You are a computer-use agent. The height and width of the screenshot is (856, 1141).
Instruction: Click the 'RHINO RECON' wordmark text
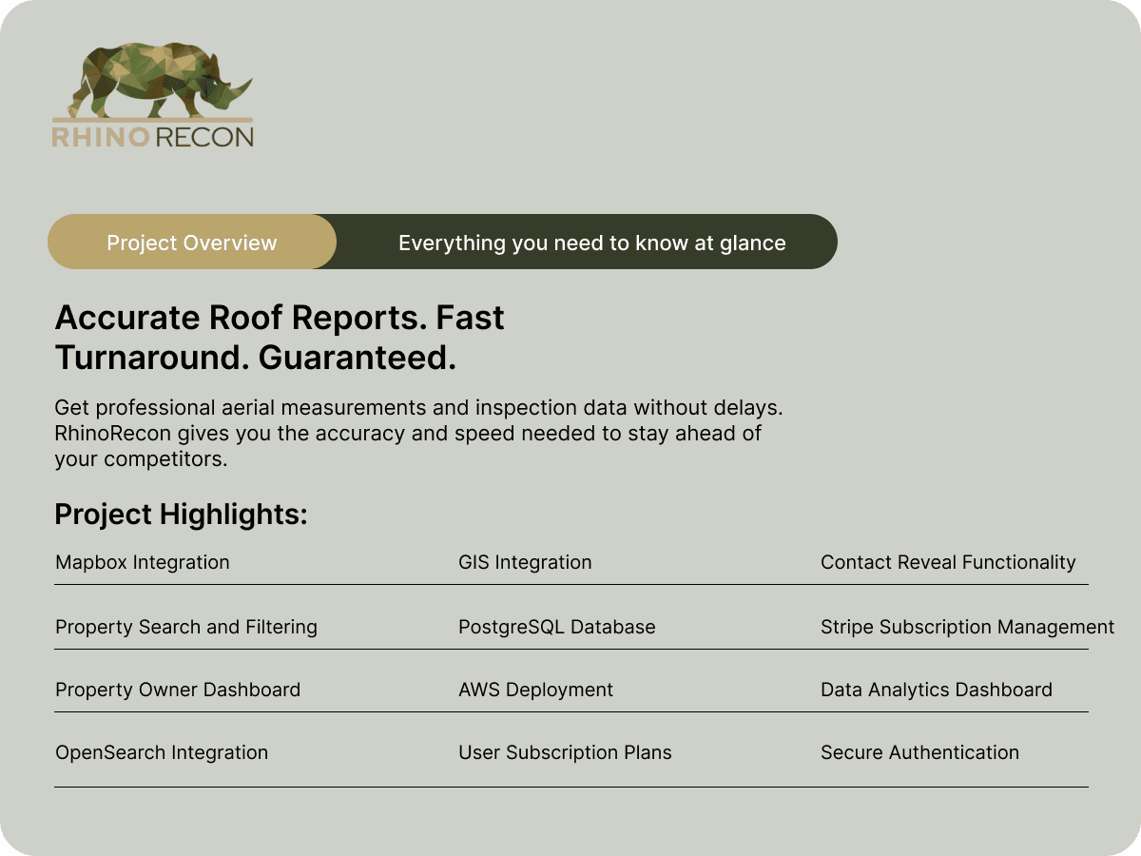pyautogui.click(x=152, y=137)
